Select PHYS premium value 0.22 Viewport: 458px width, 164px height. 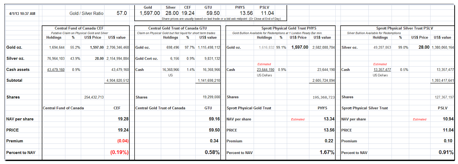pos(329,141)
